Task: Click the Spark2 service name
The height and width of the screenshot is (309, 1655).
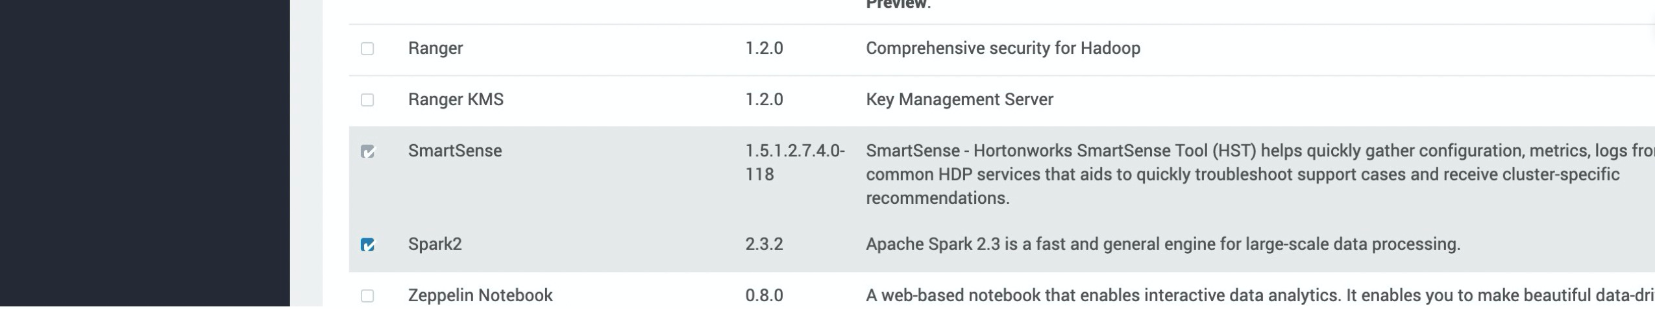Action: click(x=434, y=244)
